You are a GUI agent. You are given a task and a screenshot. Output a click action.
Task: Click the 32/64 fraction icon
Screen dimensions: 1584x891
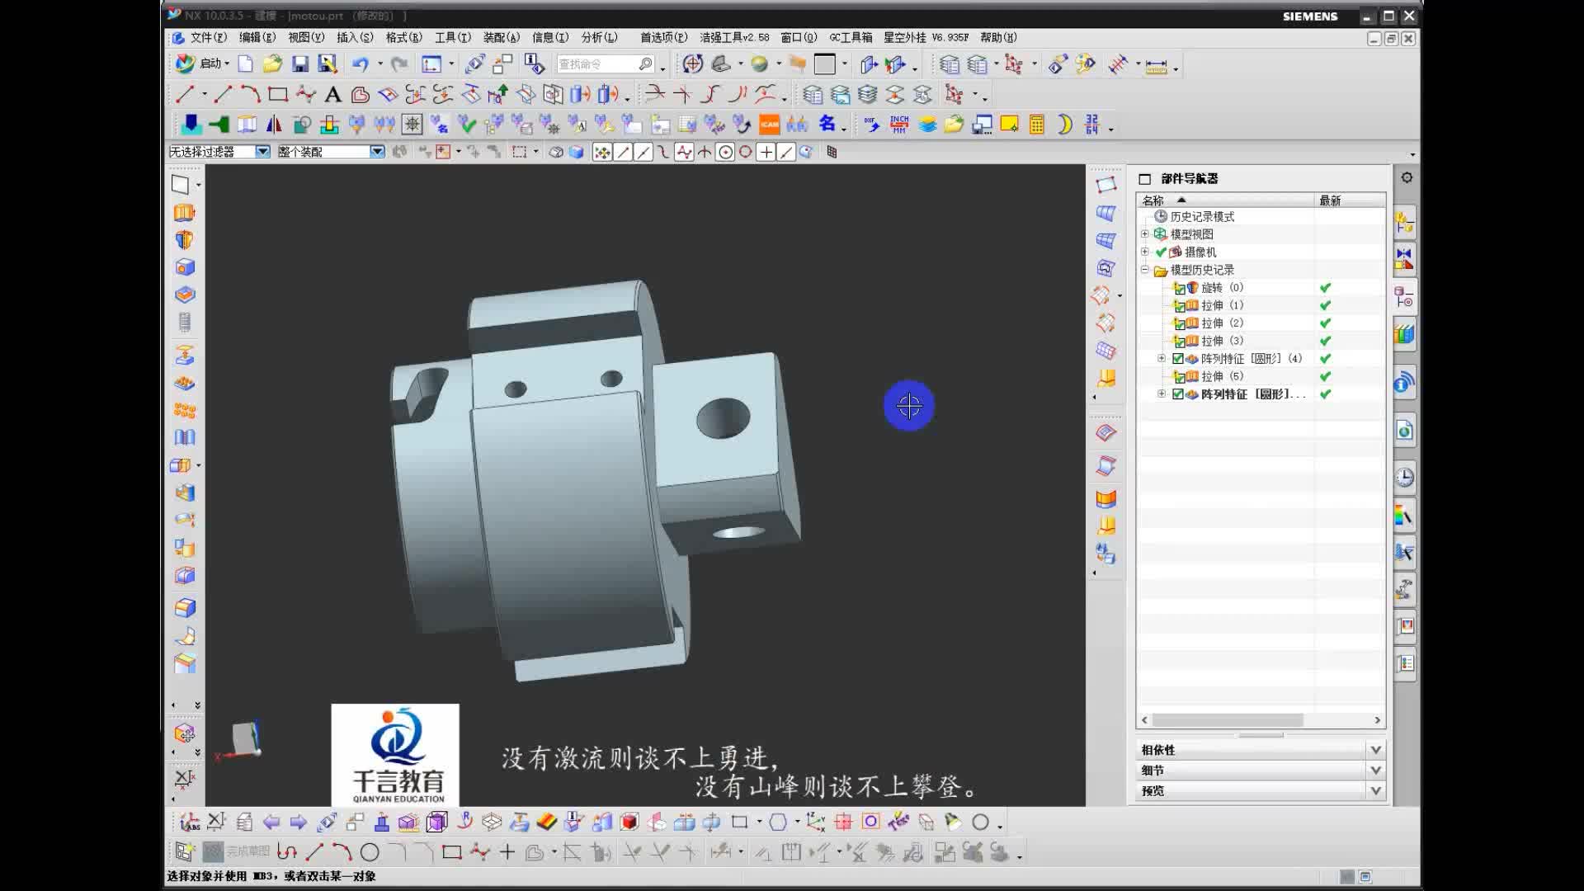pos(1092,125)
